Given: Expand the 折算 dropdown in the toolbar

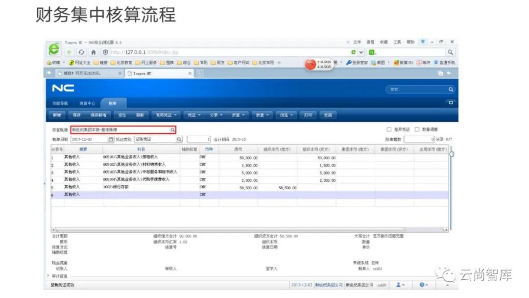Looking at the screenshot, I should tap(238, 115).
